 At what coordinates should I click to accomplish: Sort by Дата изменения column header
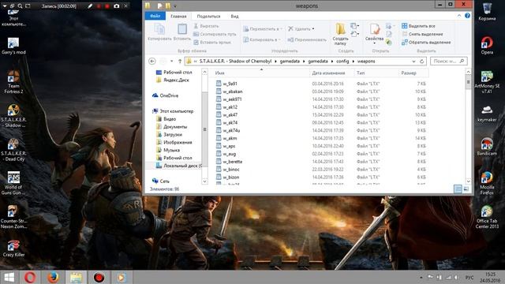click(328, 73)
